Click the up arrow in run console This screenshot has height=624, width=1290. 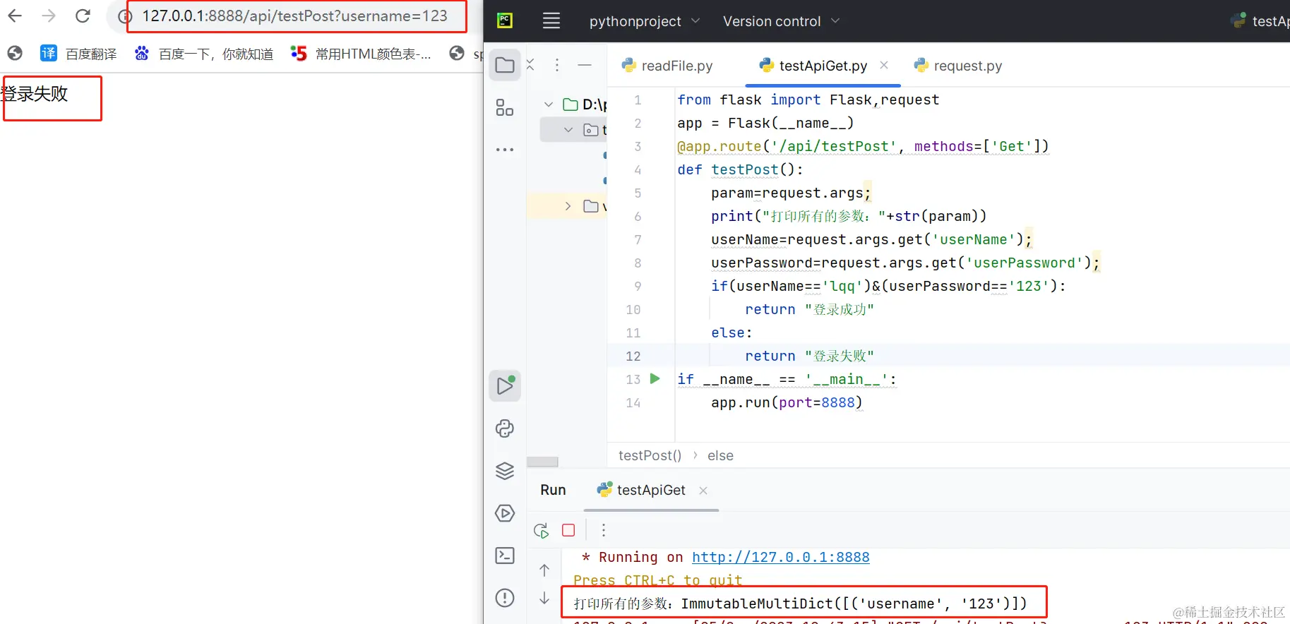click(544, 570)
